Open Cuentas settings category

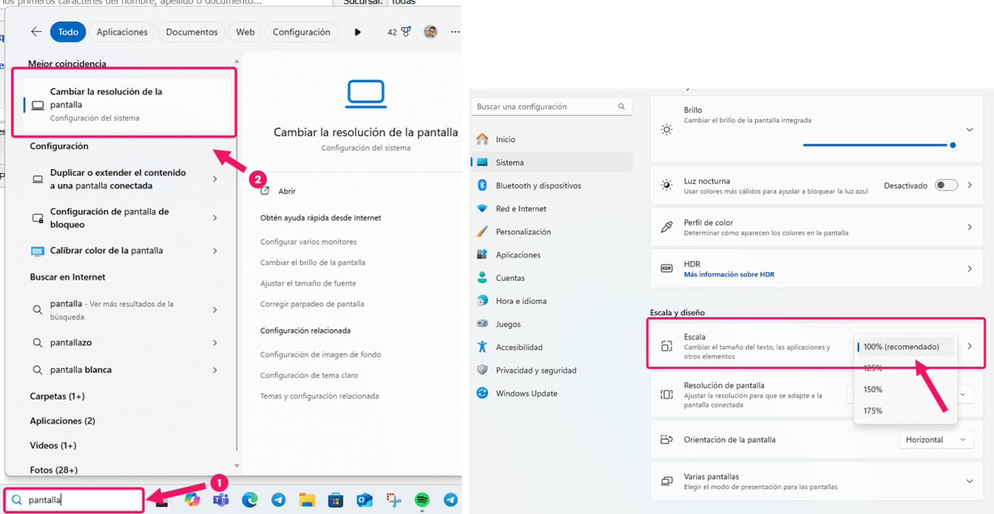(552, 278)
